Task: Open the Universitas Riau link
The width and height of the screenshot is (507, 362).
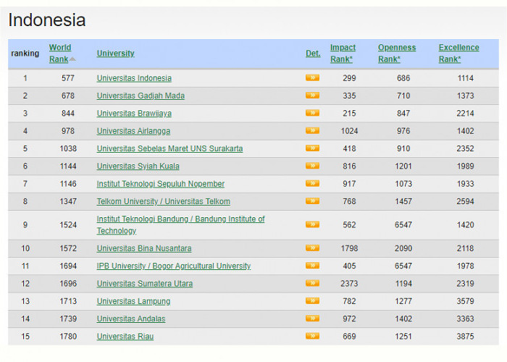Action: click(x=125, y=337)
